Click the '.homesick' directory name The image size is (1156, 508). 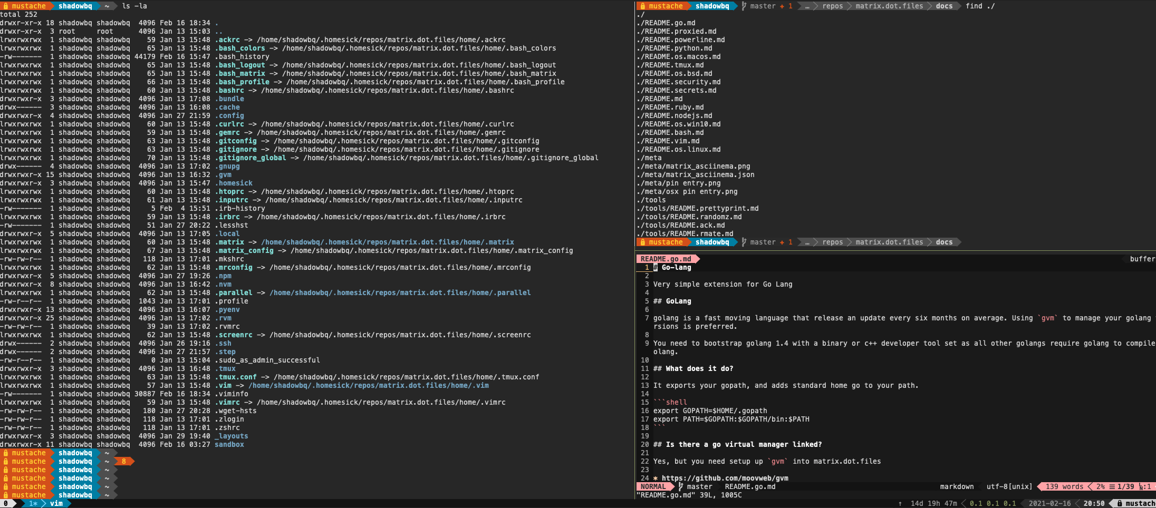point(234,183)
